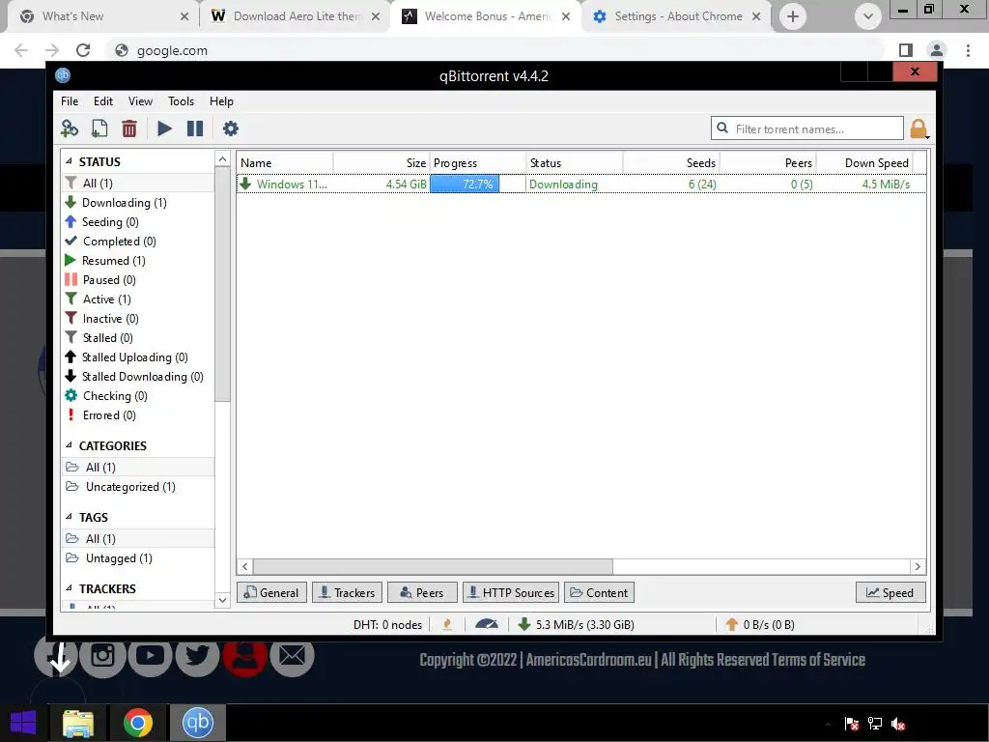Click the Speed button

(x=890, y=592)
